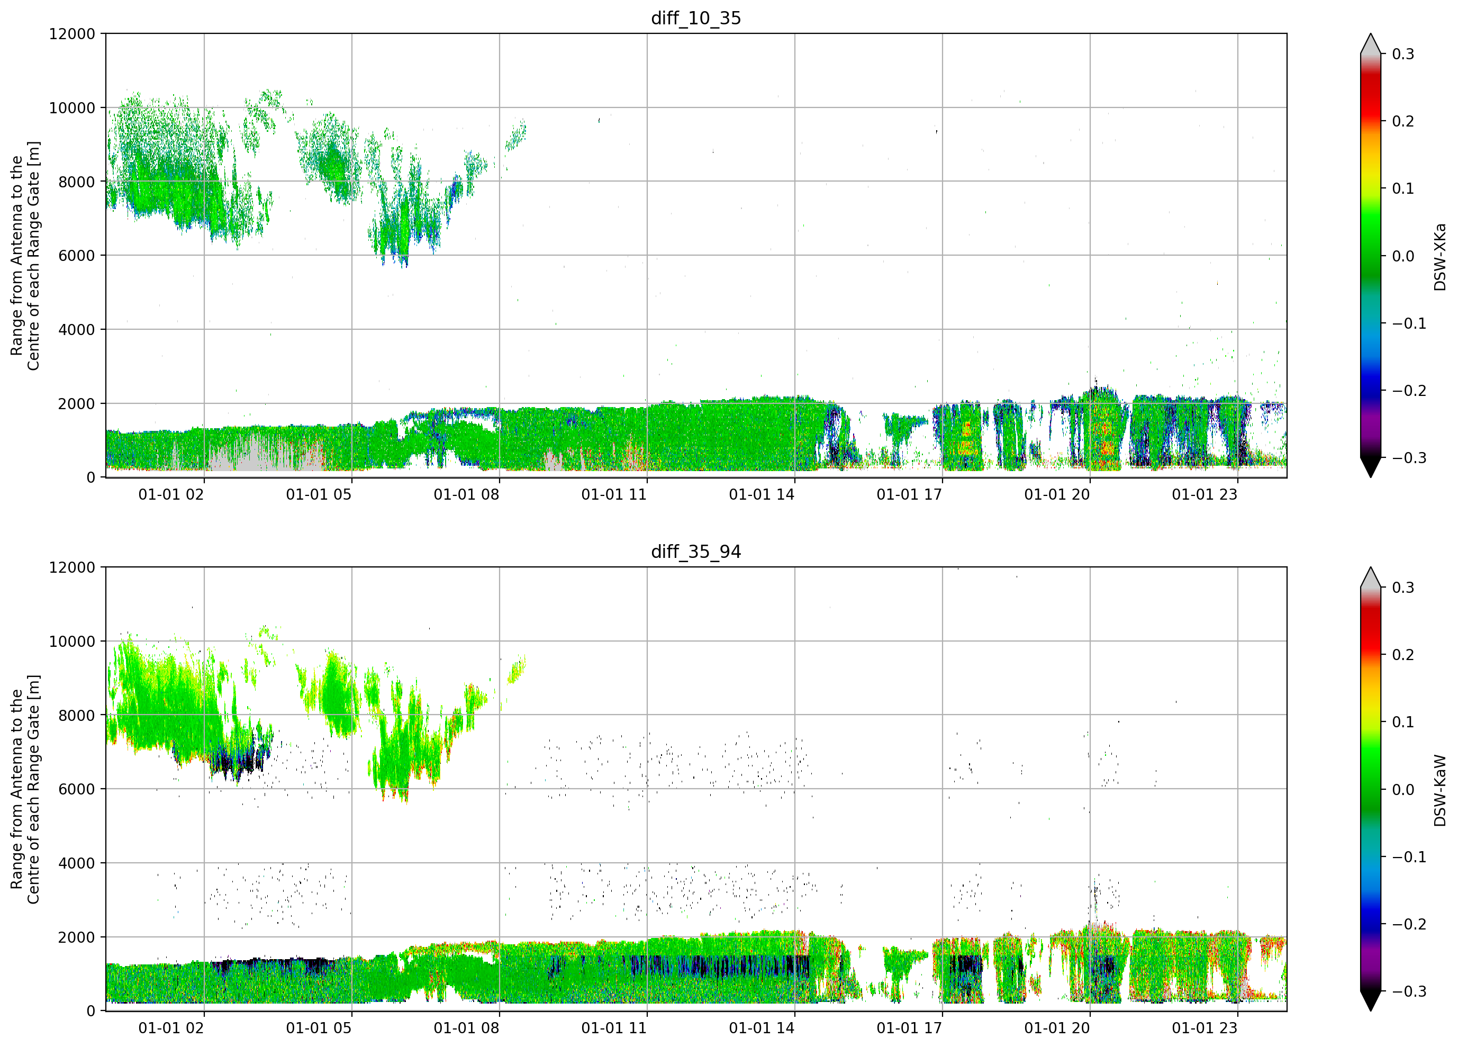Click the −0.3 tick on DSW-XKa colorbar

1409,458
